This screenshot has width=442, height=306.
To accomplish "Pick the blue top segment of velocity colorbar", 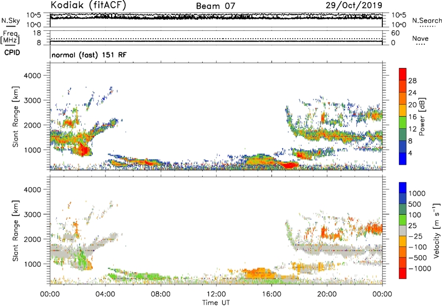I will [x=403, y=188].
